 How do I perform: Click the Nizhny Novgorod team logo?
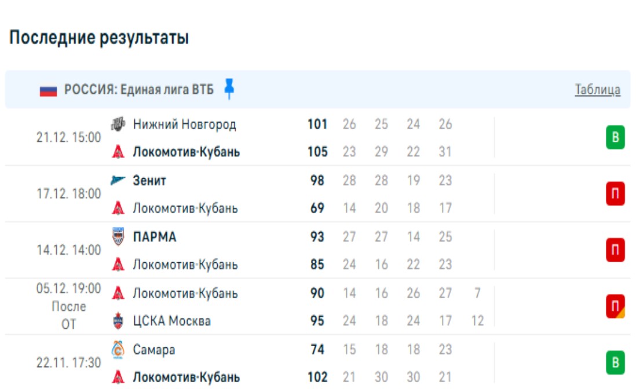[118, 124]
